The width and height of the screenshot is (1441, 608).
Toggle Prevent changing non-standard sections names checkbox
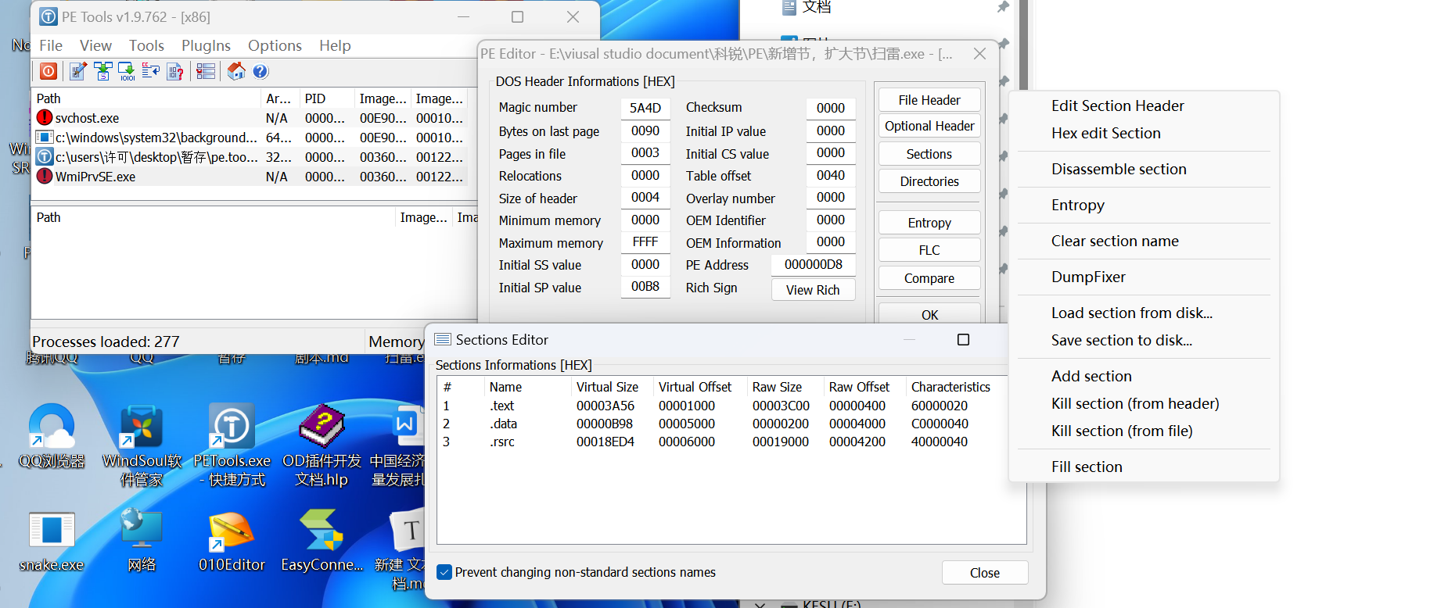click(x=444, y=572)
